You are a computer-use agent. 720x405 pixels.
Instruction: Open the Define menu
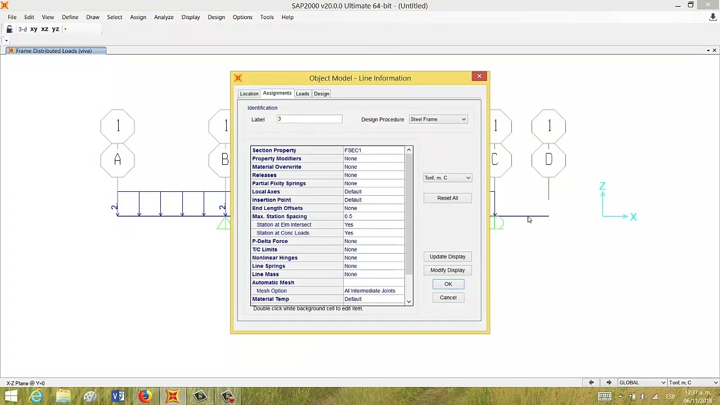point(70,17)
